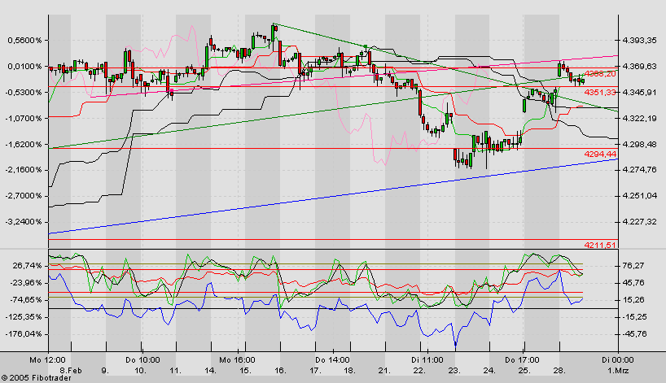Click the -0,5300% percentage label

[24, 93]
